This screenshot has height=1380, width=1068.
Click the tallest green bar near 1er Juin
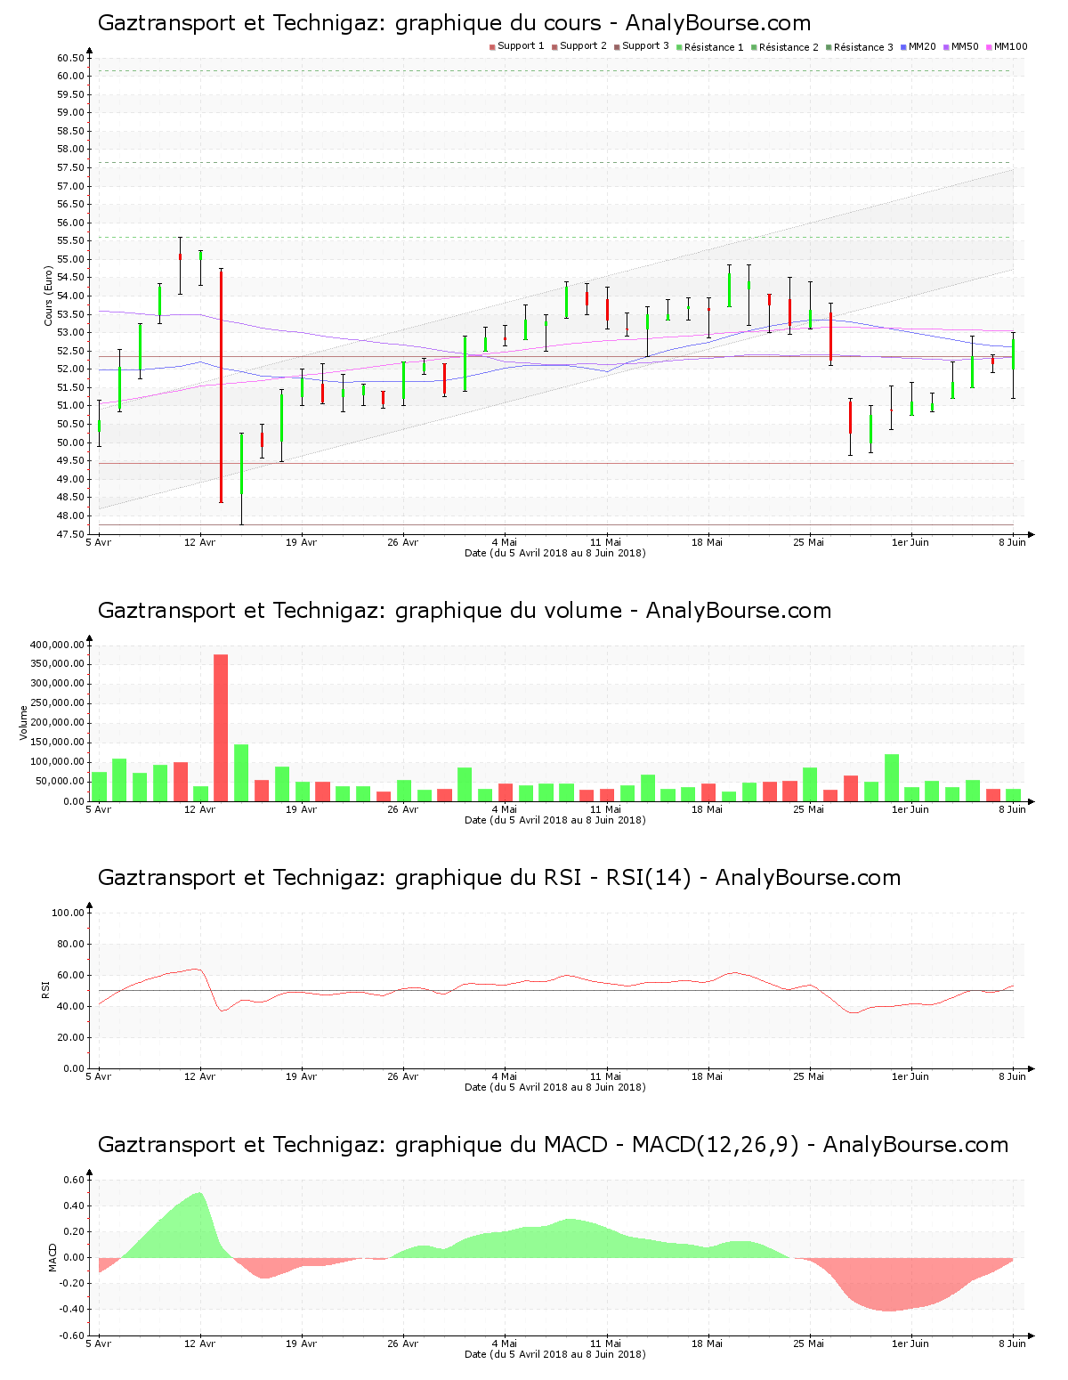(x=892, y=778)
